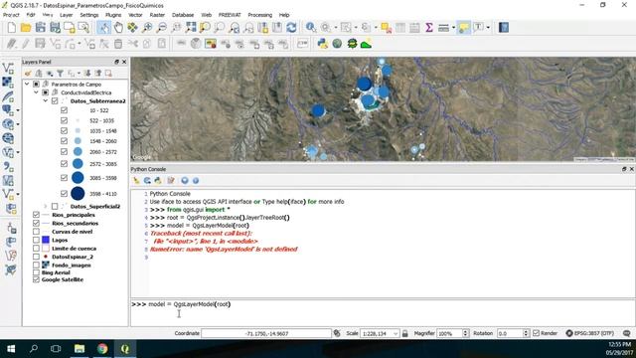This screenshot has height=358, width=636.
Task: Open the Processing menu
Action: (x=260, y=15)
